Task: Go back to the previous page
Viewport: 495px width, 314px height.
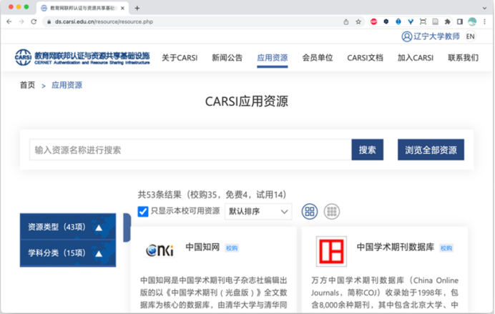Action: (9, 21)
